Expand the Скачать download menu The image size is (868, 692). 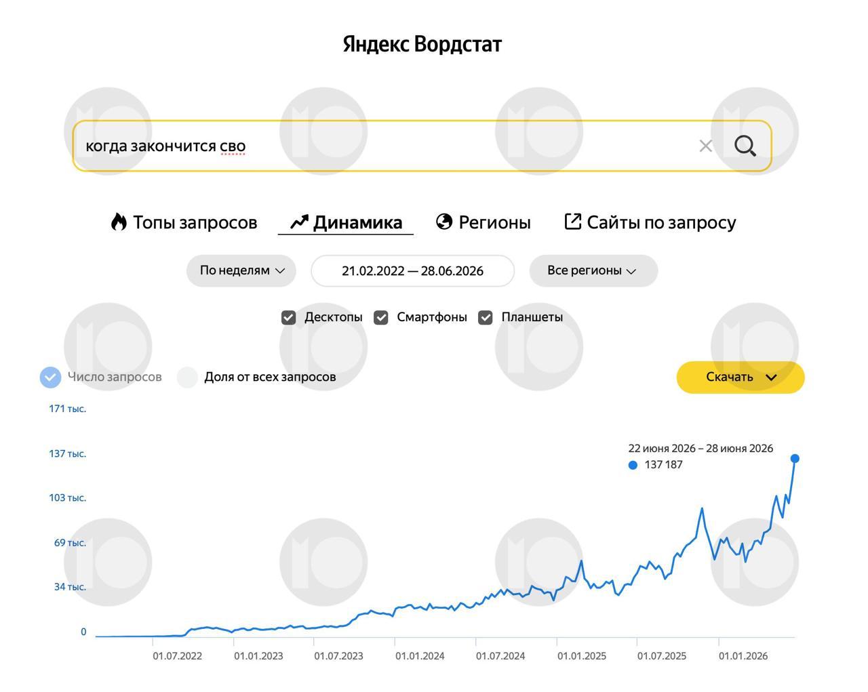pos(741,378)
